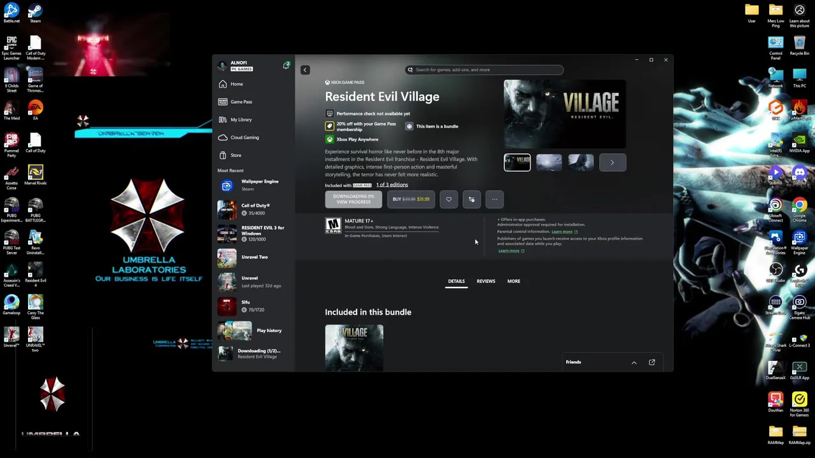Open the Discord desktop icon
Image resolution: width=815 pixels, height=458 pixels.
(800, 175)
